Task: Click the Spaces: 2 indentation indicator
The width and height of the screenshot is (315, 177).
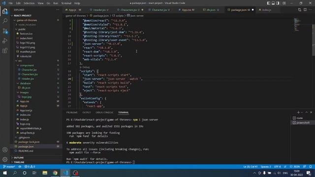Action: pos(266,167)
